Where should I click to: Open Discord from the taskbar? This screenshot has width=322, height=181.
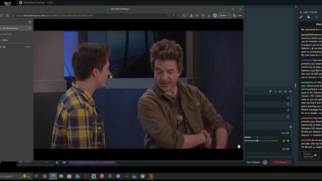(x=118, y=176)
